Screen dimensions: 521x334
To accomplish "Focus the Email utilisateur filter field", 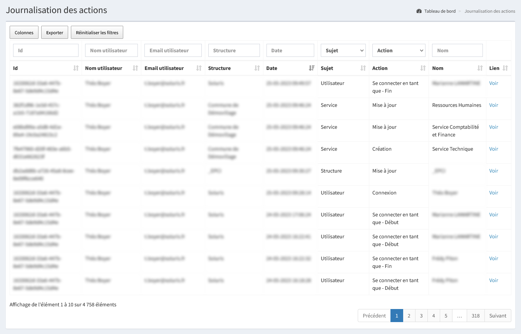I will (173, 50).
